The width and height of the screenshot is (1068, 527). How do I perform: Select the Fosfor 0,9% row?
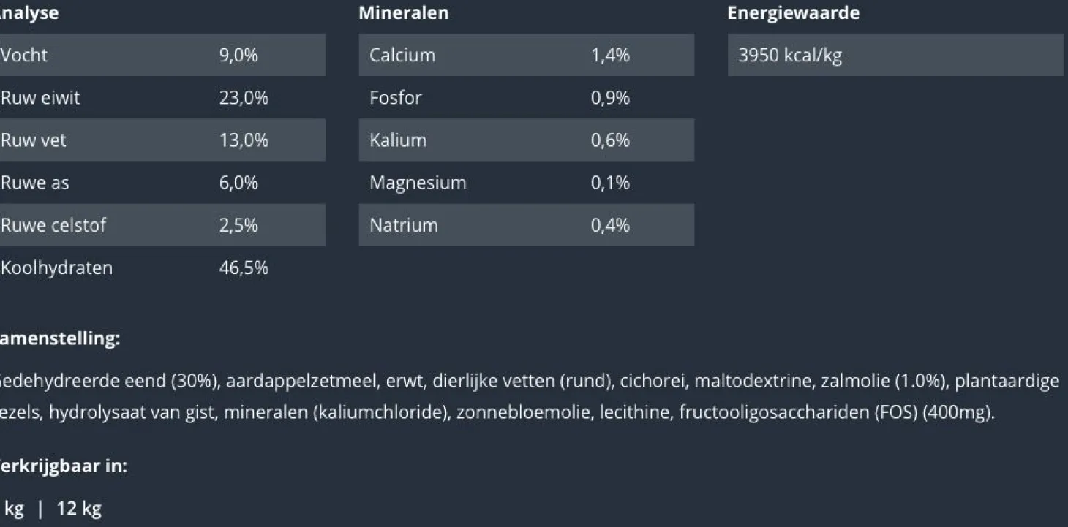click(x=525, y=97)
